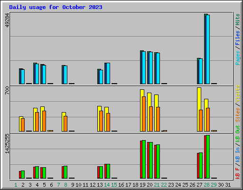Click day 28 on the x-axis
The height and width of the screenshot is (190, 243).
pyautogui.click(x=206, y=185)
